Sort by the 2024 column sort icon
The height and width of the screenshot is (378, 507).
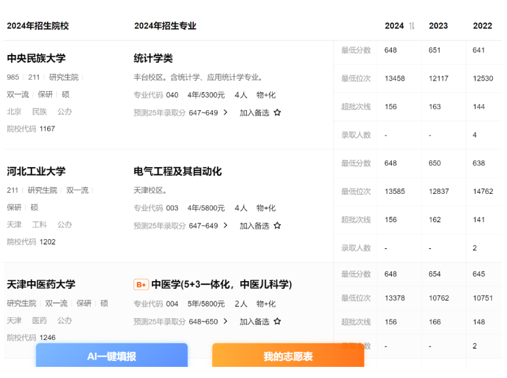pyautogui.click(x=411, y=26)
